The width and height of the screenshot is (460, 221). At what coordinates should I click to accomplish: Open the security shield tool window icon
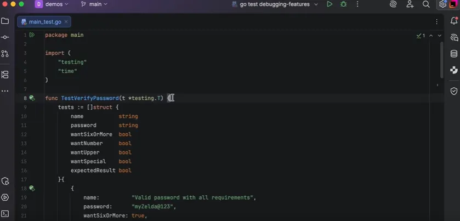coord(454,91)
